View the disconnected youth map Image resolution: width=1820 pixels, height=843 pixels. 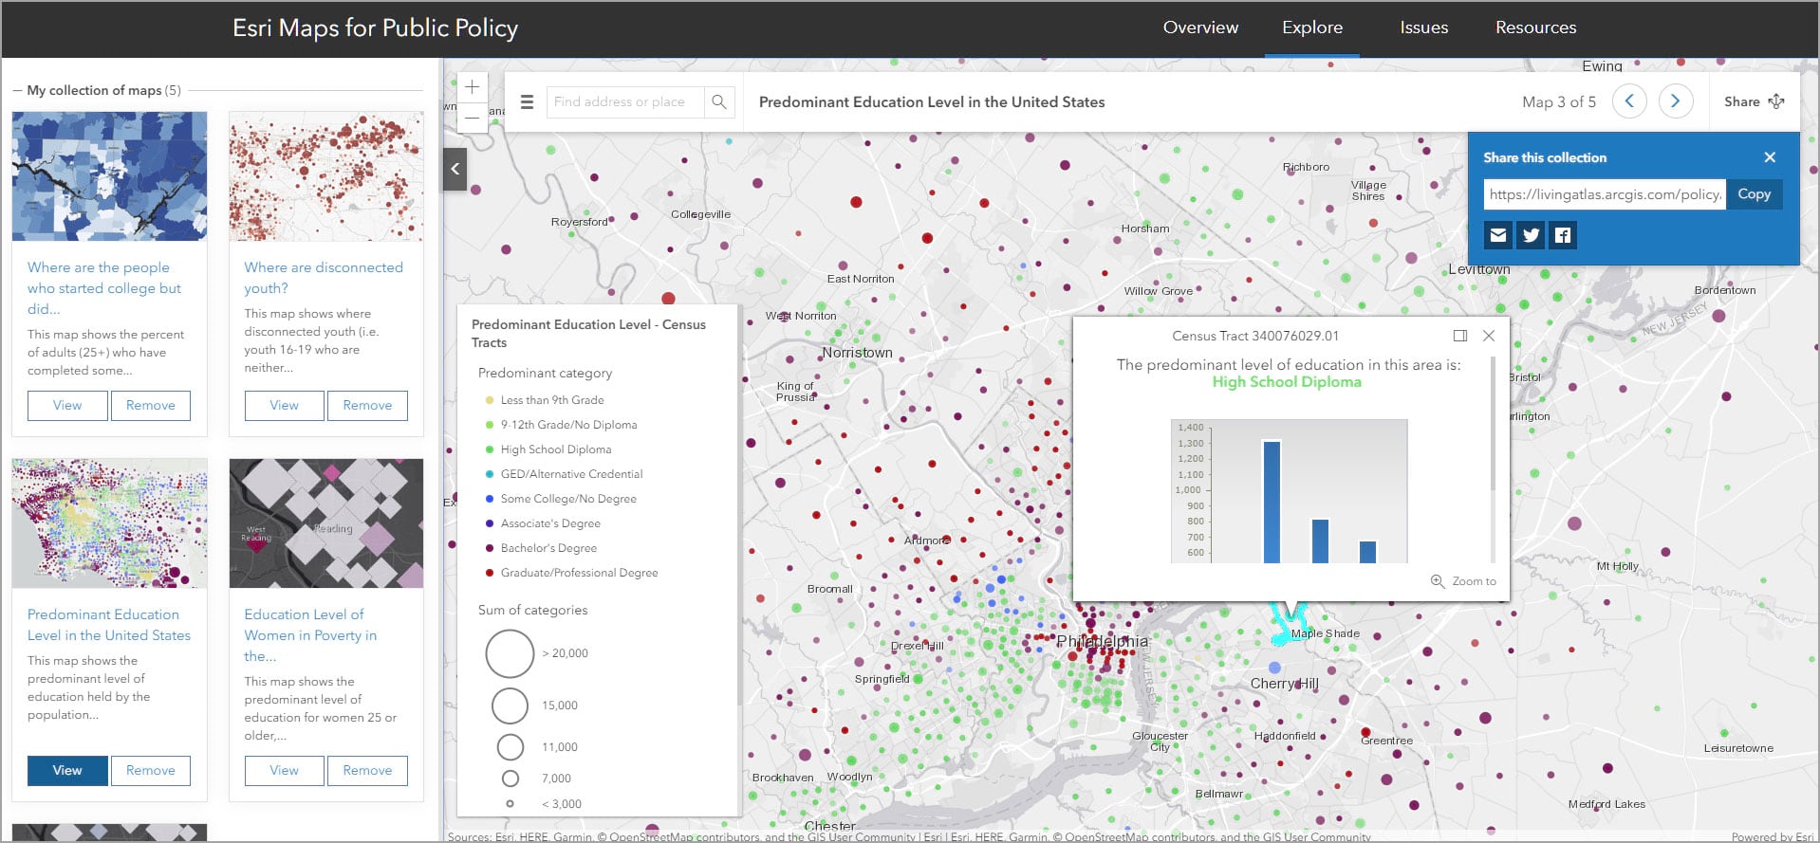point(285,405)
